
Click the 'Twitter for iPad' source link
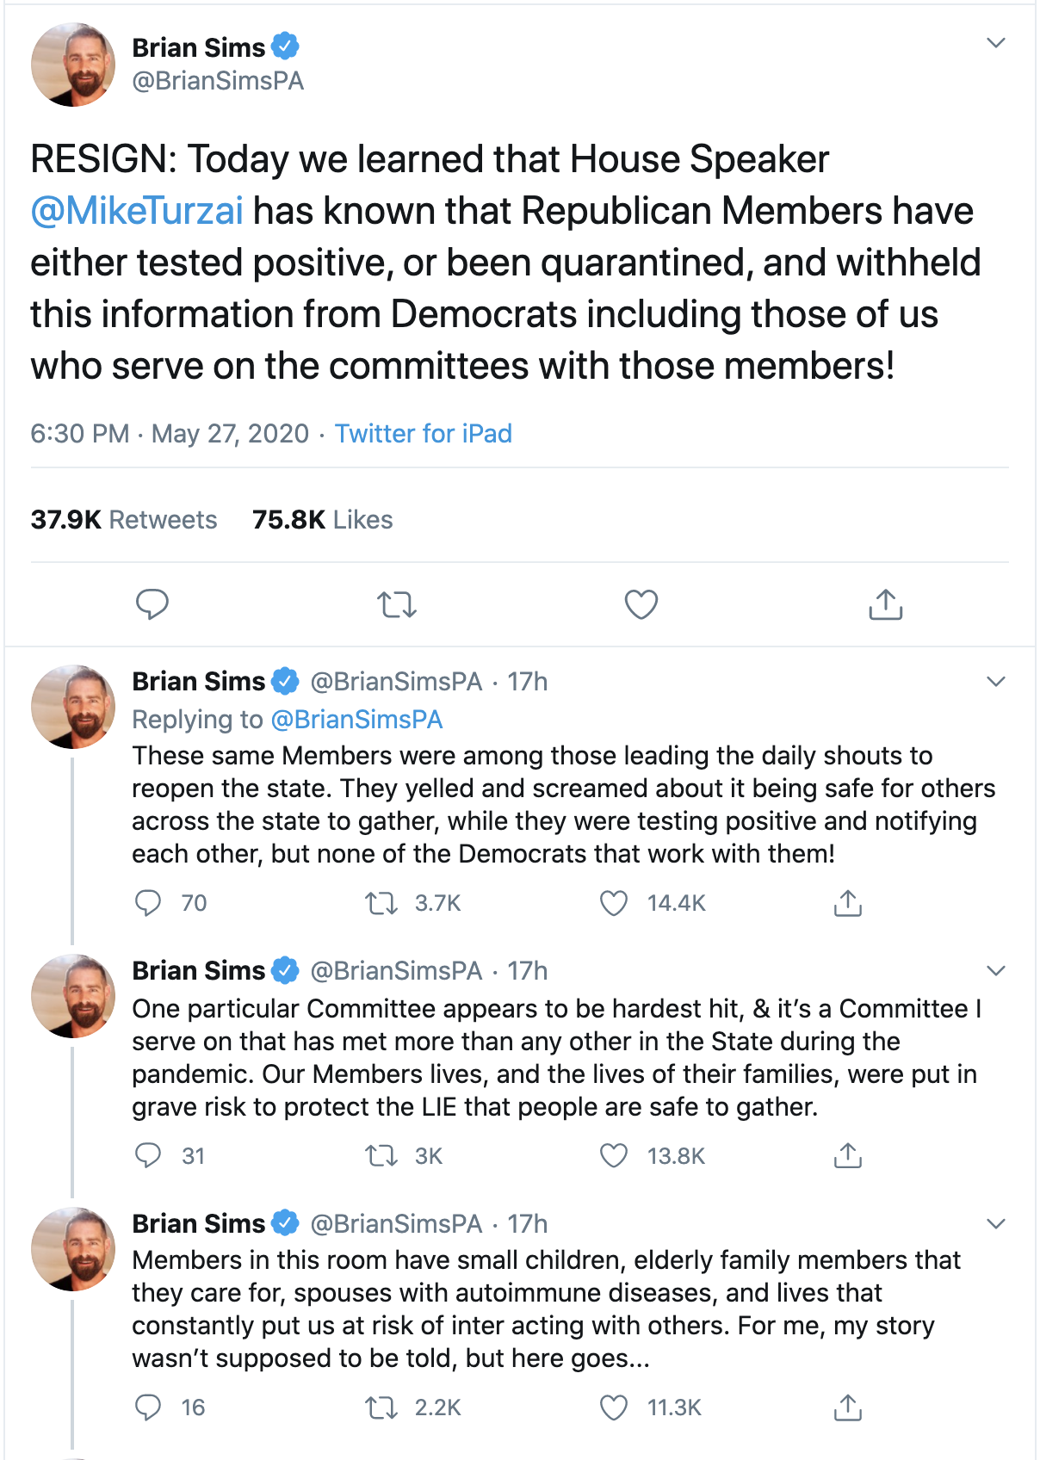click(423, 433)
